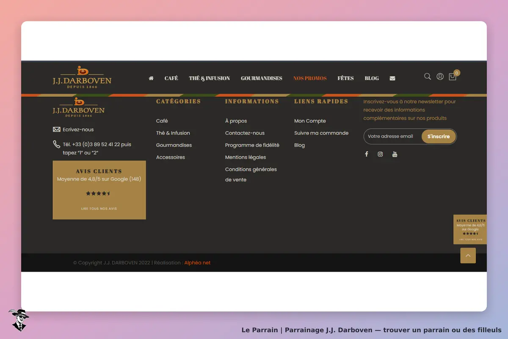Click the Le Parrain mascot logo
Screen dimensions: 508x339
(x=19, y=320)
